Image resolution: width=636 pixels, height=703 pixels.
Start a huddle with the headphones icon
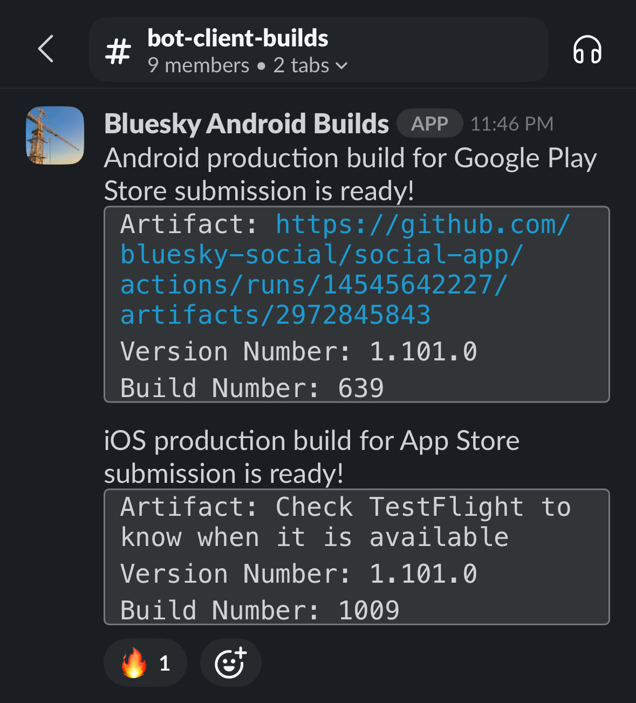click(x=587, y=50)
